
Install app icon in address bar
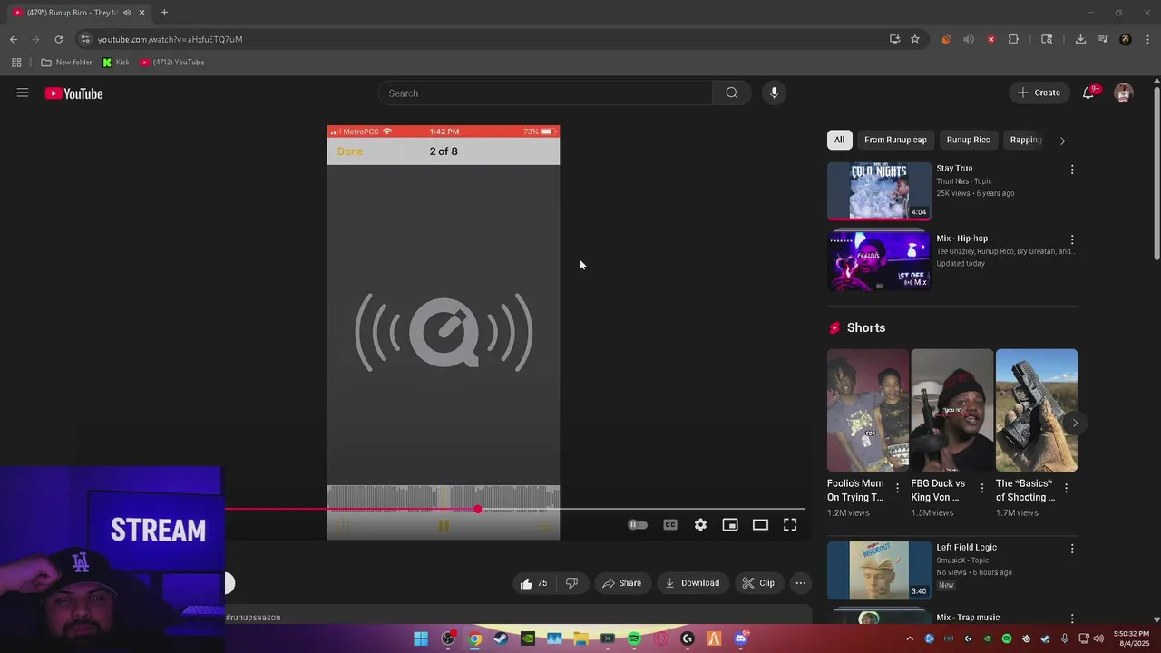point(894,39)
